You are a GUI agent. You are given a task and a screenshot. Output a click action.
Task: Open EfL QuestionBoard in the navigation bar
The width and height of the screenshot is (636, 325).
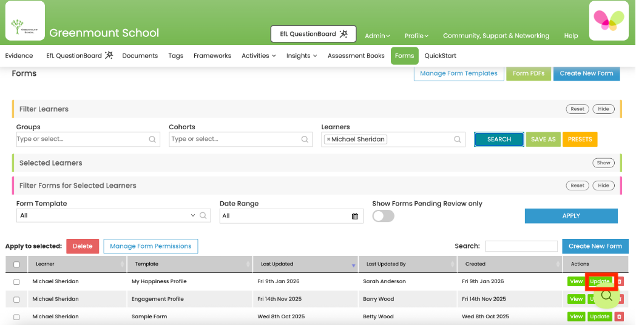pyautogui.click(x=79, y=56)
